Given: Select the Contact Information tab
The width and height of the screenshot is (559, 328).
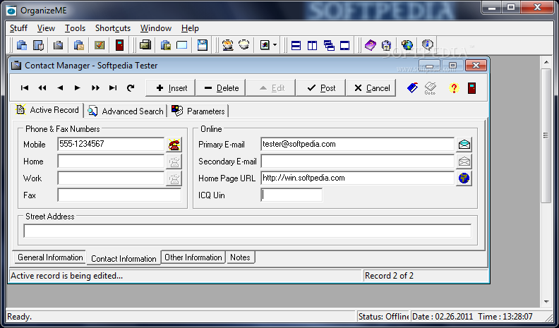Looking at the screenshot, I should [x=124, y=259].
